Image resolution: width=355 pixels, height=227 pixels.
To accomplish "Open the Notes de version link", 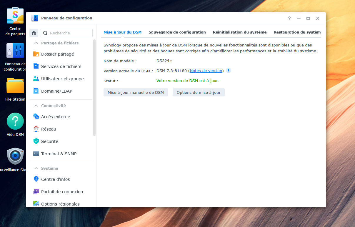I will [x=206, y=71].
